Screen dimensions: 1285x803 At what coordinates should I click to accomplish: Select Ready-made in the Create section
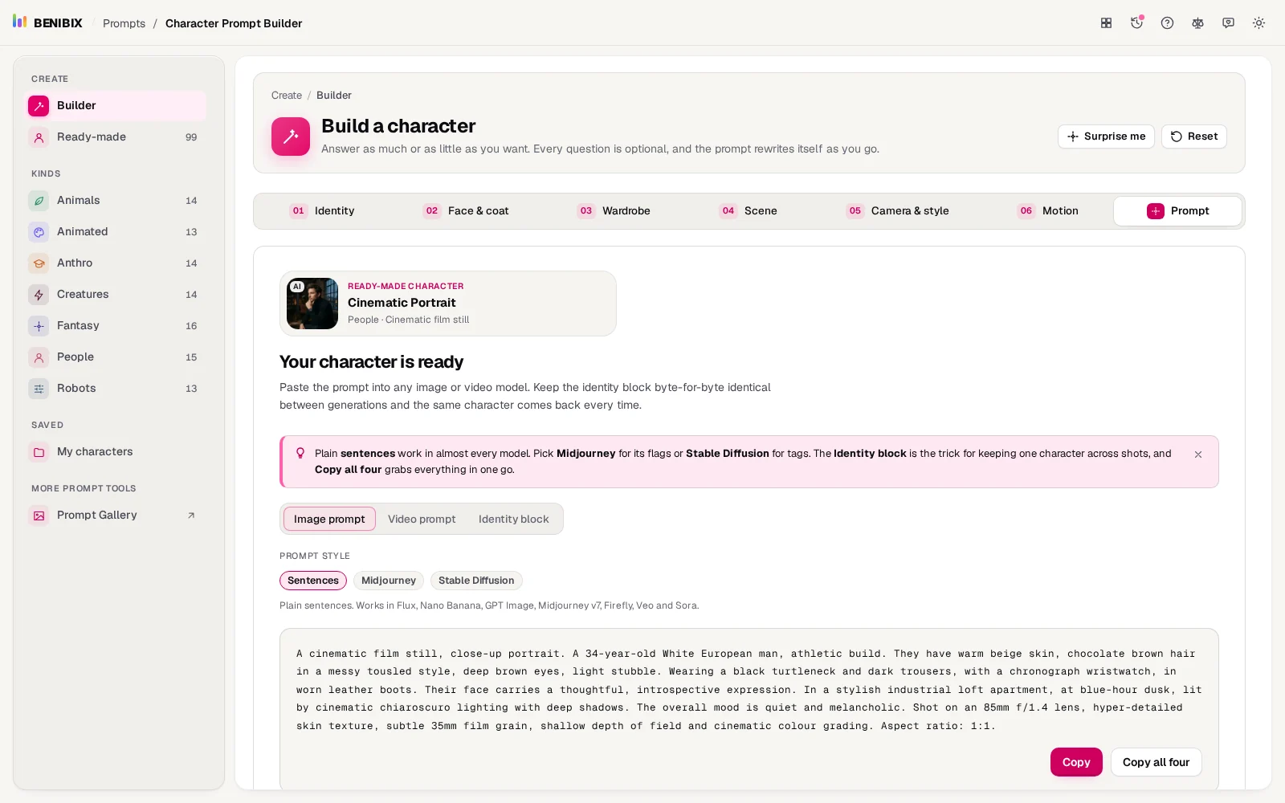(116, 137)
